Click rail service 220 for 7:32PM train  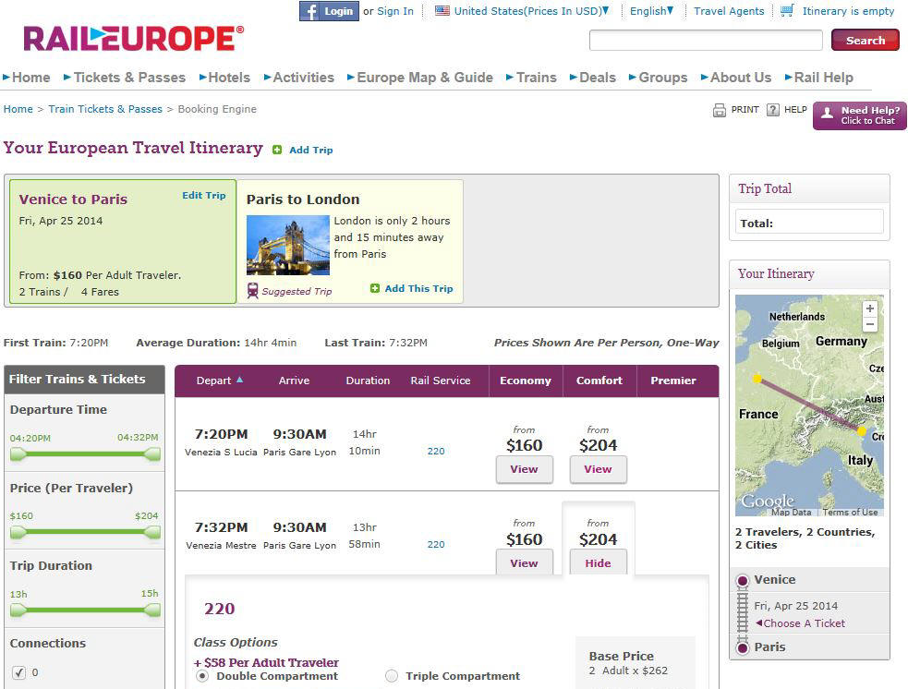pos(436,544)
